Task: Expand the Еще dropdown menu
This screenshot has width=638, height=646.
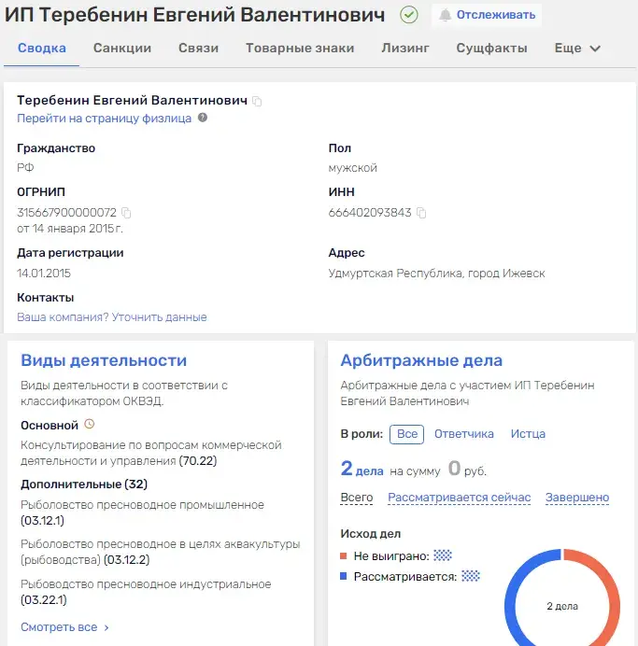Action: (x=577, y=49)
